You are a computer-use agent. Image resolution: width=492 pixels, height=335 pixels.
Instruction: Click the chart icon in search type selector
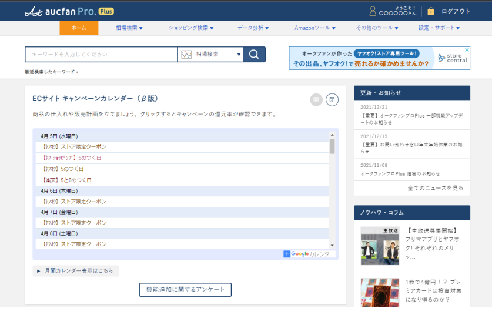click(x=186, y=54)
